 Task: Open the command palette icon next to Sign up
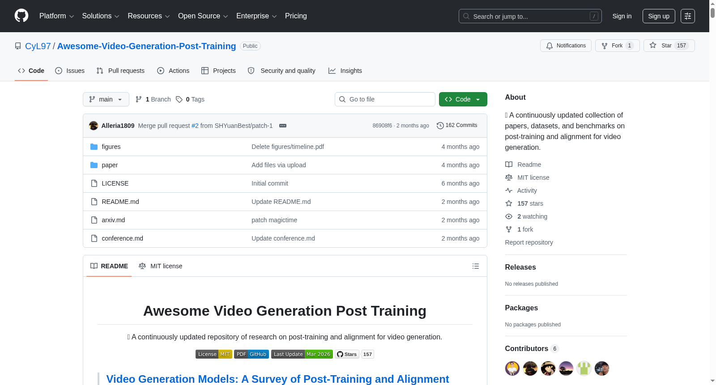(688, 16)
